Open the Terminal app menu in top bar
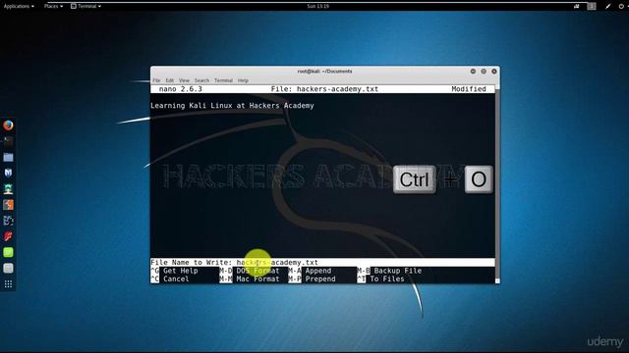 point(86,6)
